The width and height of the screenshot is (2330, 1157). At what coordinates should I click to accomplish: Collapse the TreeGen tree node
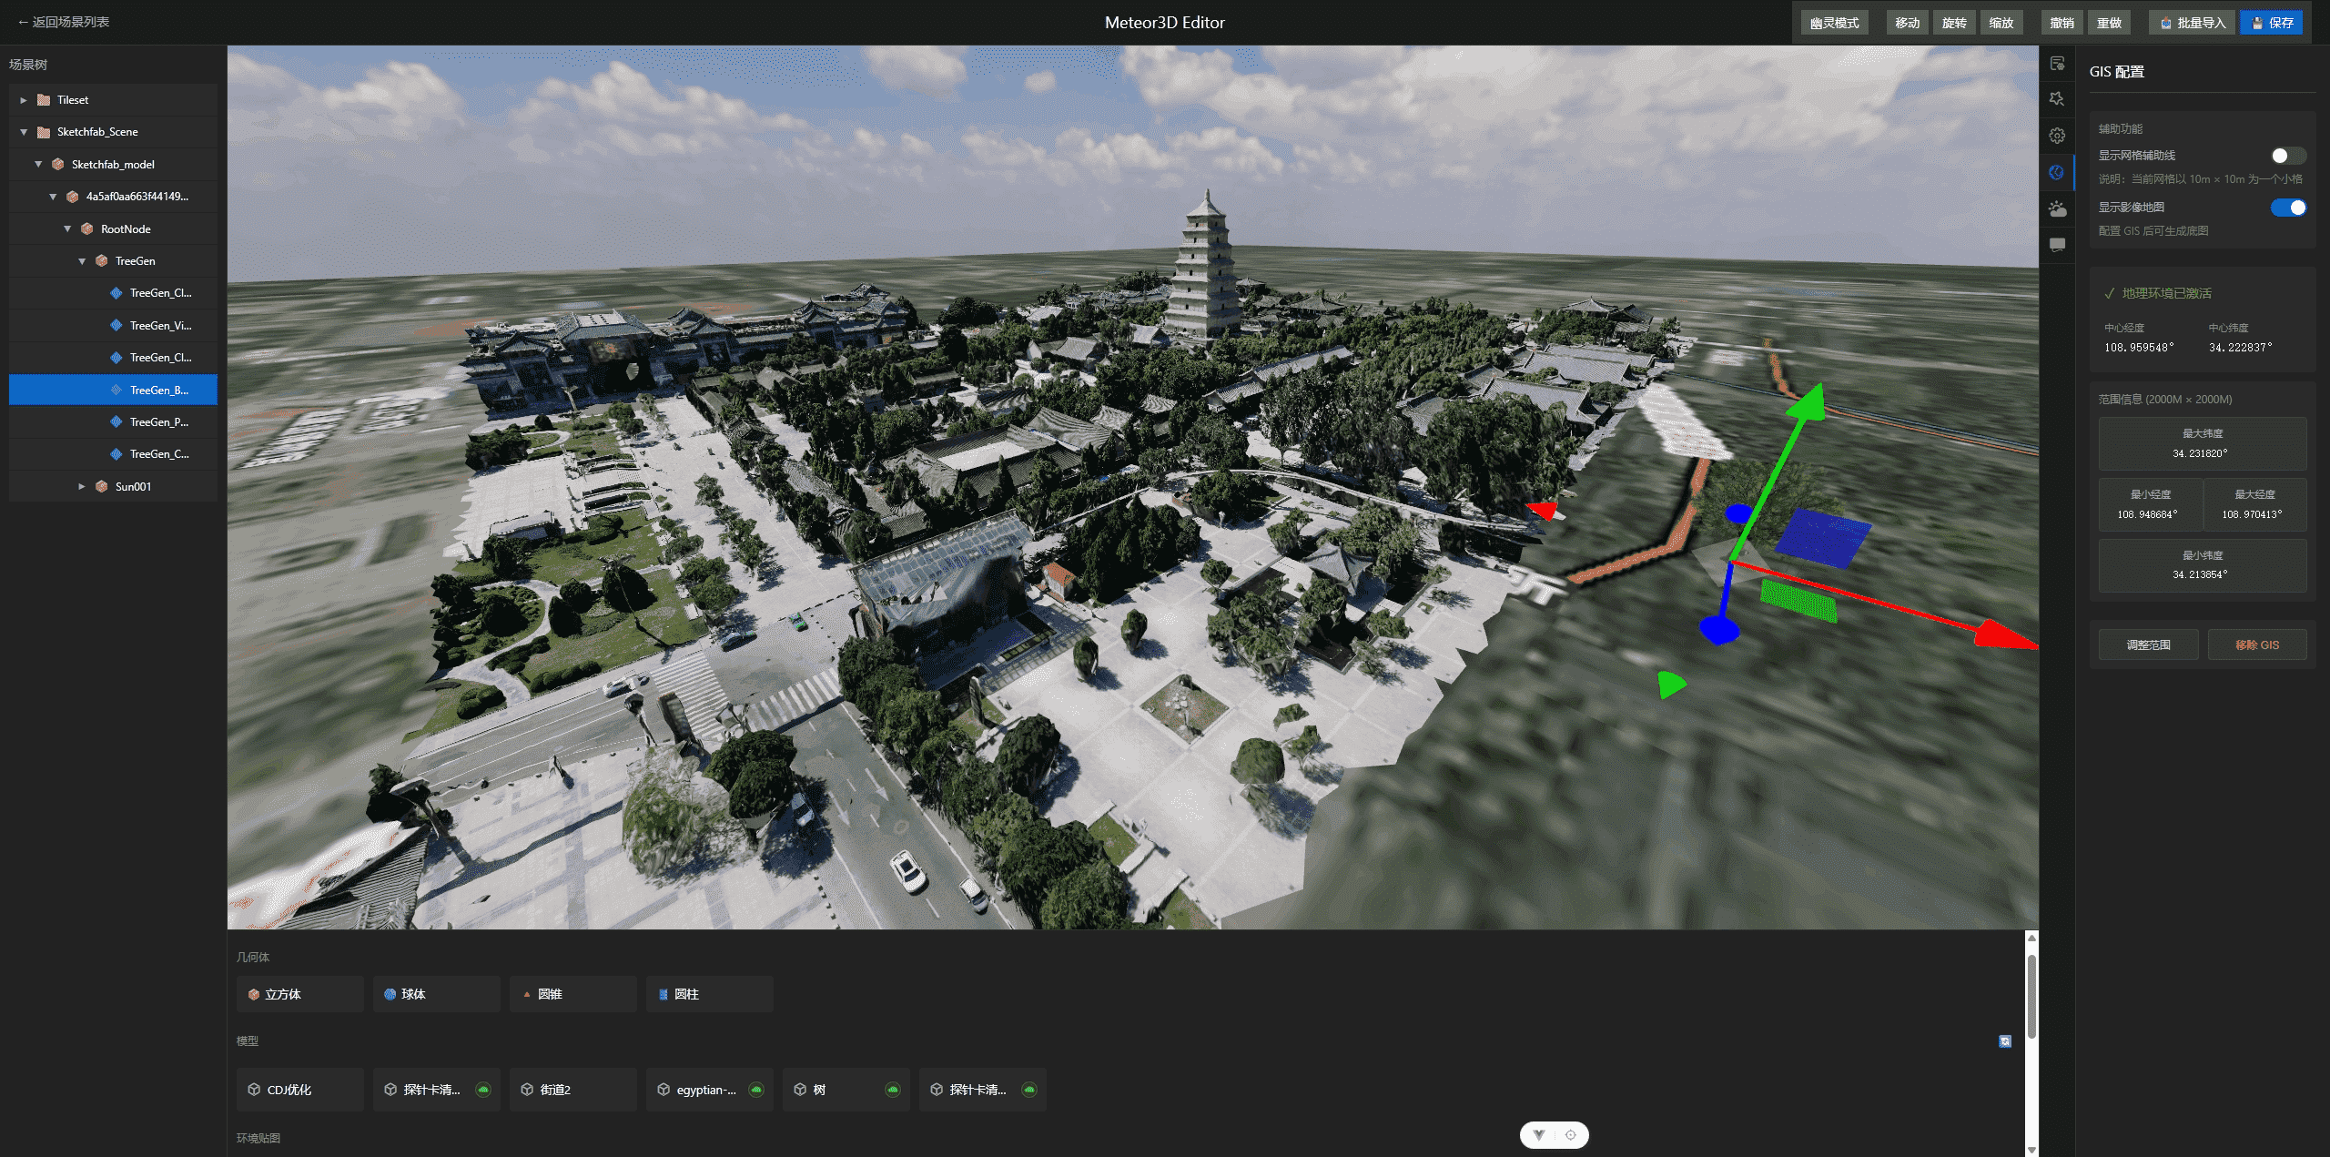[x=82, y=261]
